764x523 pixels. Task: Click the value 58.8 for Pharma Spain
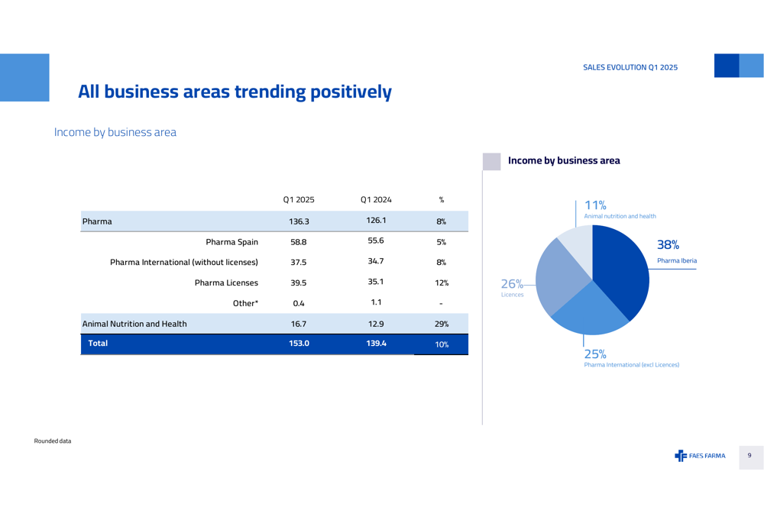pyautogui.click(x=299, y=242)
